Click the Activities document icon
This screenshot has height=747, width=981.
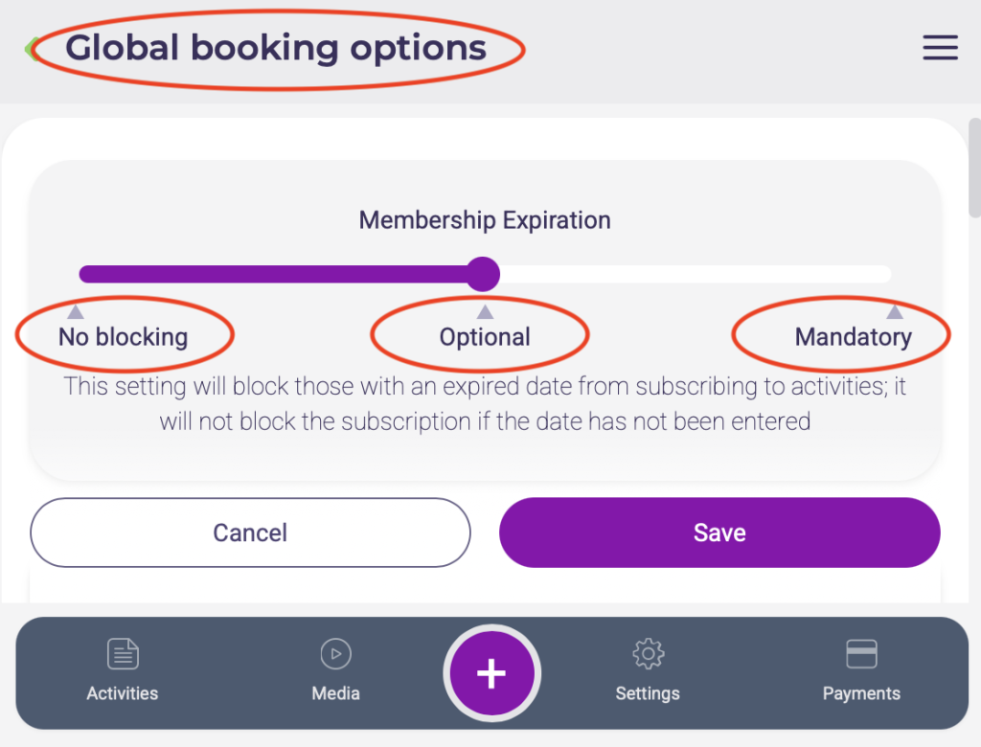coord(123,654)
